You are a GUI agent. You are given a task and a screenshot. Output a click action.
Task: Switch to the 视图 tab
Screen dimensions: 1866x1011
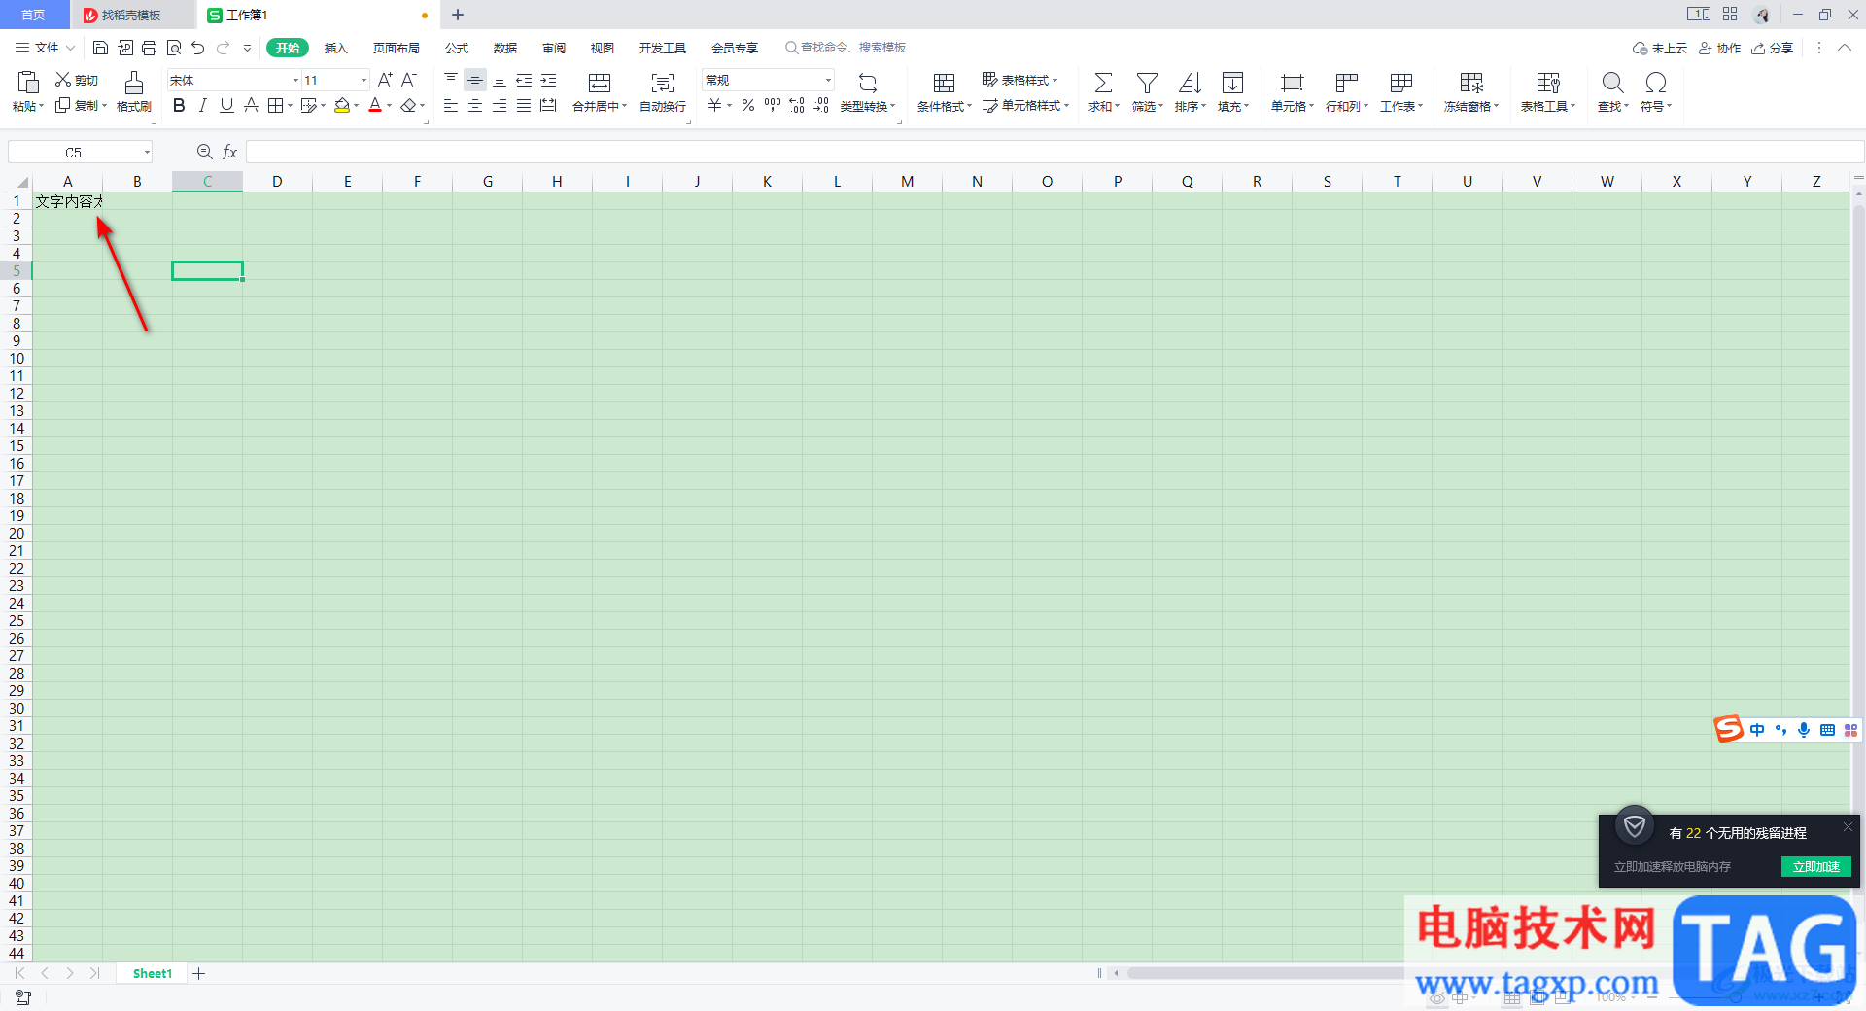(x=603, y=48)
